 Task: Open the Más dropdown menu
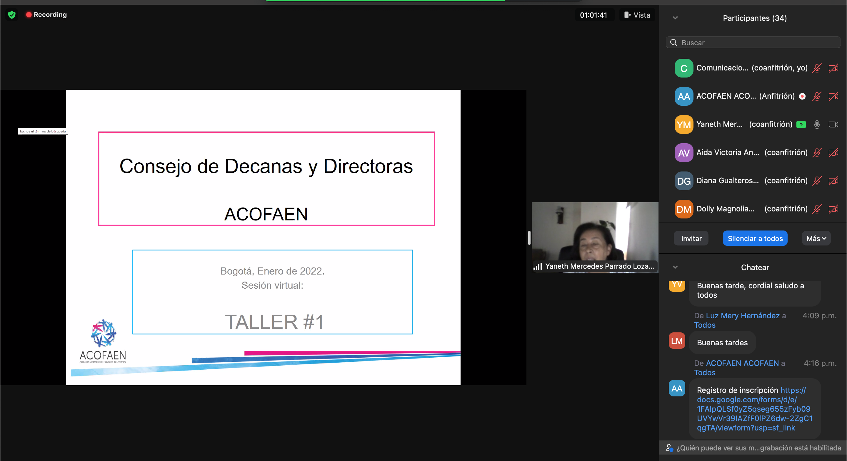816,239
